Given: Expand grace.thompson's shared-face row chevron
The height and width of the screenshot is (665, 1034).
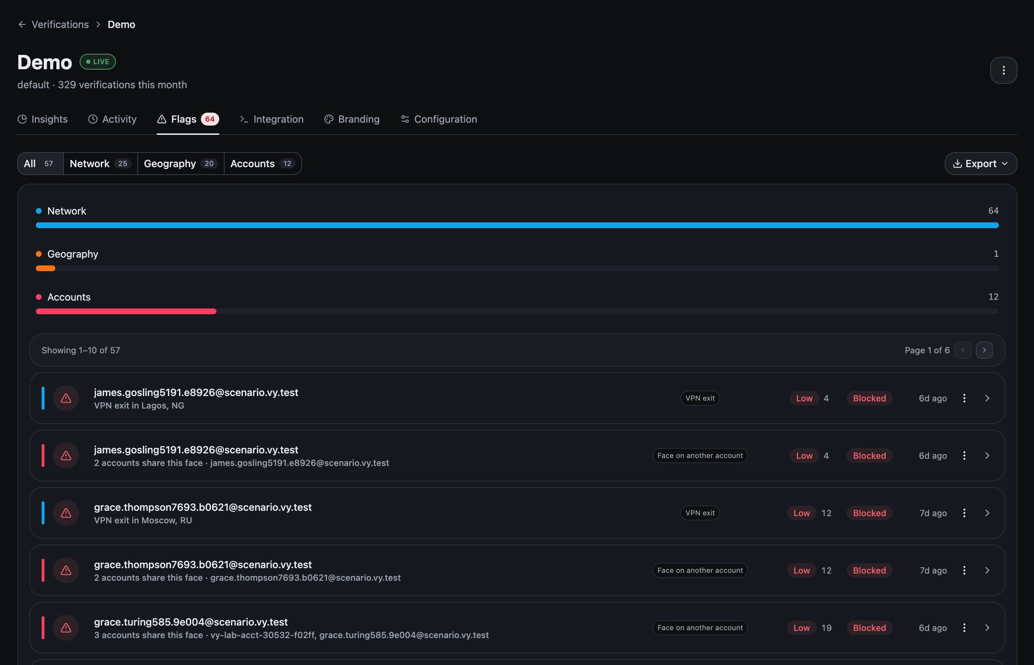Looking at the screenshot, I should coord(987,570).
